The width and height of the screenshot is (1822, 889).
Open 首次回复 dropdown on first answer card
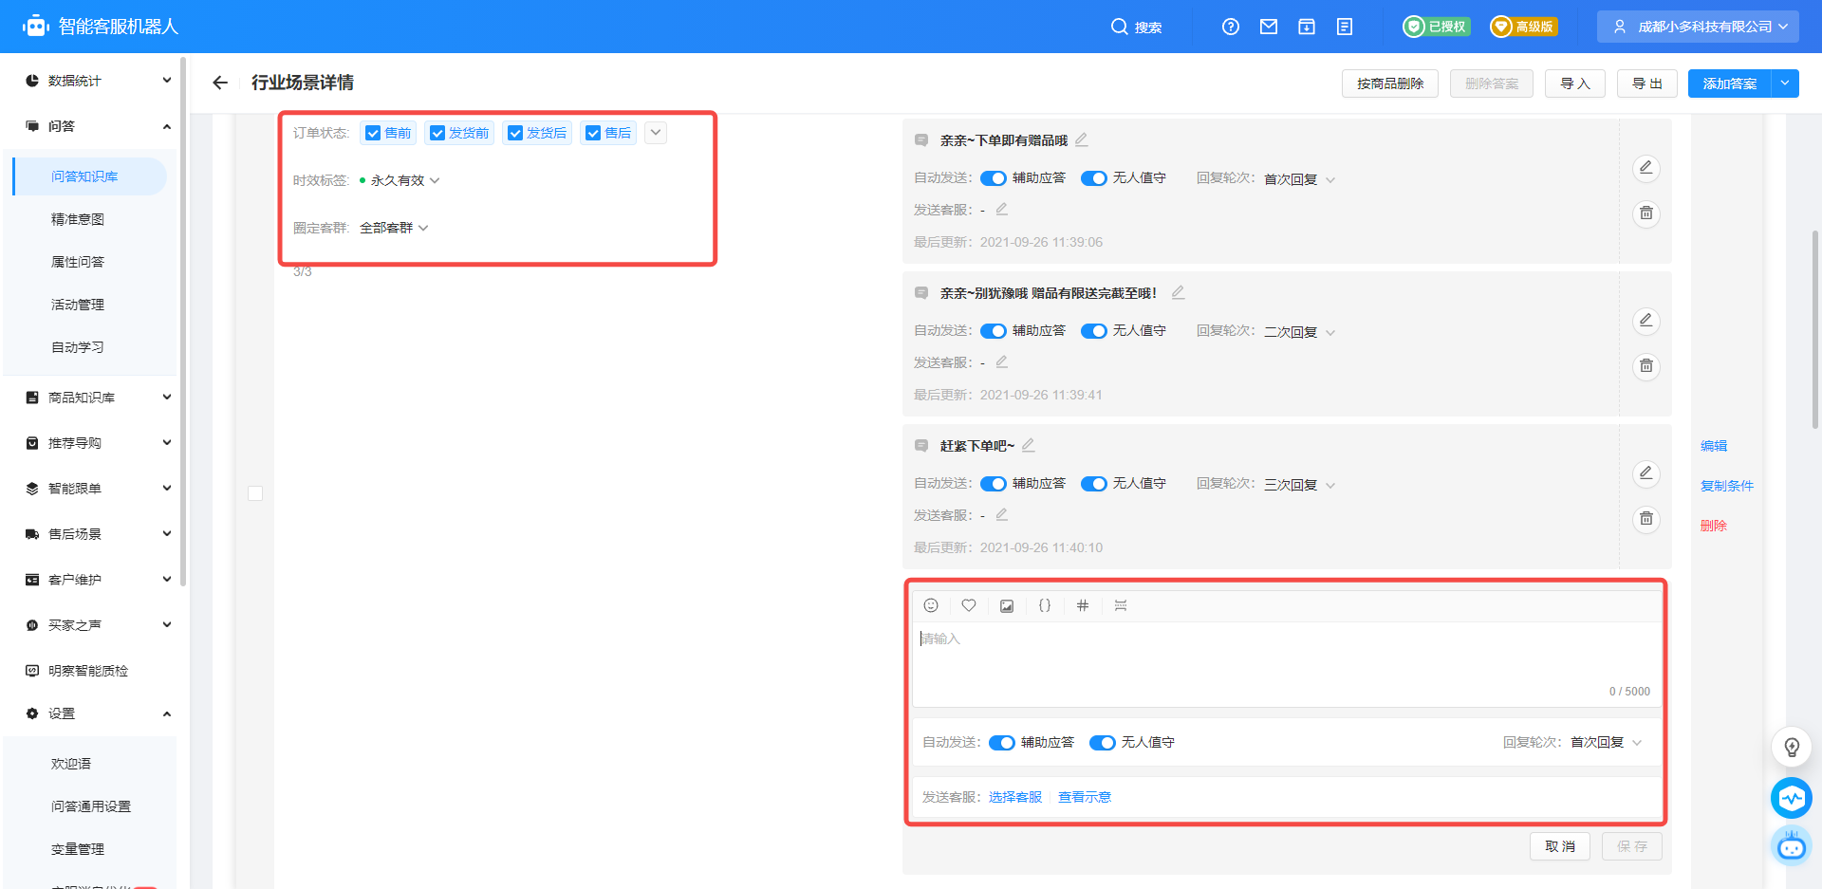coord(1299,179)
